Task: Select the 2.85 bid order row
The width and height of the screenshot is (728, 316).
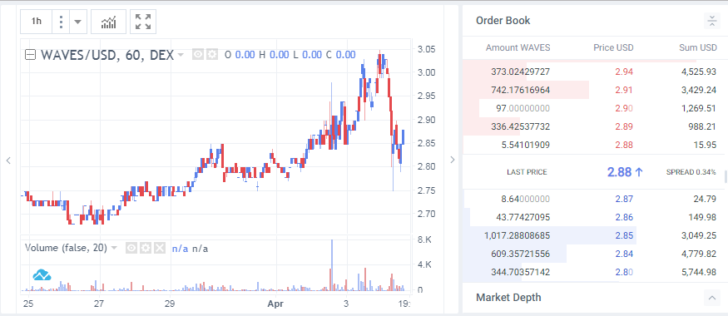Action: click(x=593, y=235)
